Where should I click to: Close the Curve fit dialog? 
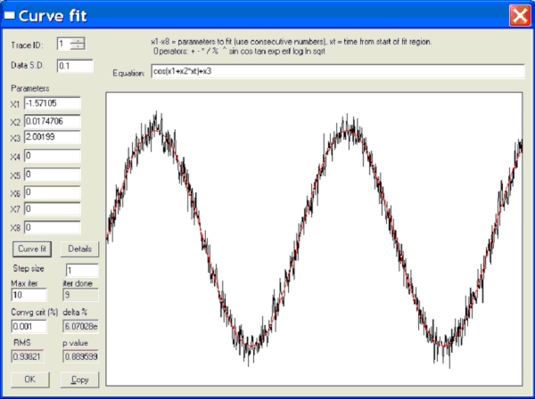pos(519,15)
